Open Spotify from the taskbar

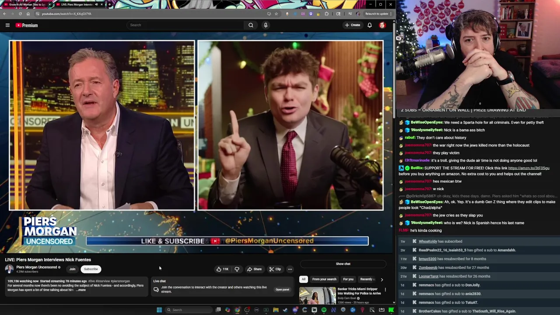coord(324,310)
